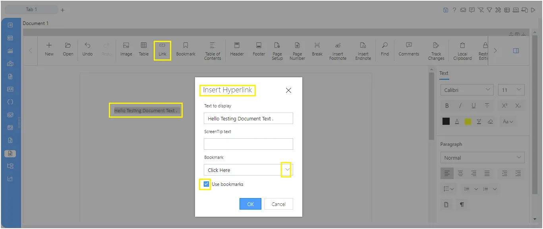Open the Local Clipboard
This screenshot has height=229, width=543.
(x=462, y=52)
